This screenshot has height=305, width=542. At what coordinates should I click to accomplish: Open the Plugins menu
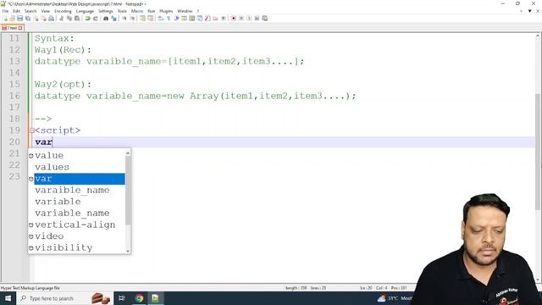coord(166,11)
